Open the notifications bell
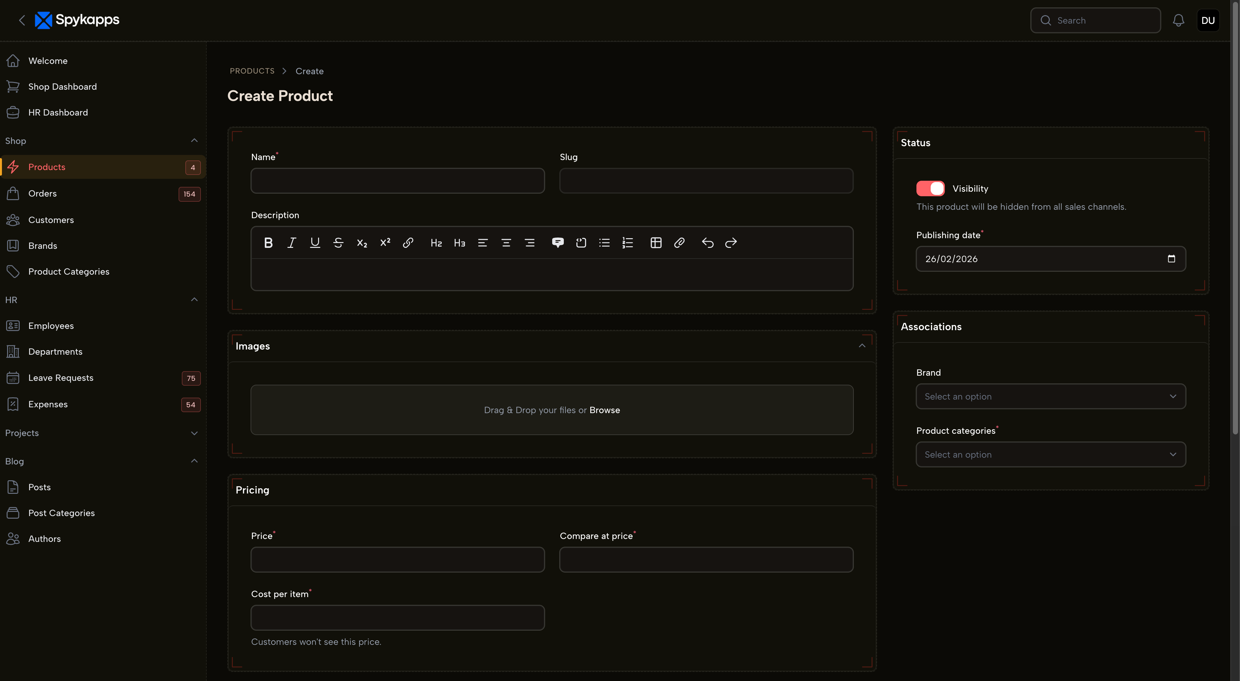This screenshot has height=681, width=1240. point(1178,20)
